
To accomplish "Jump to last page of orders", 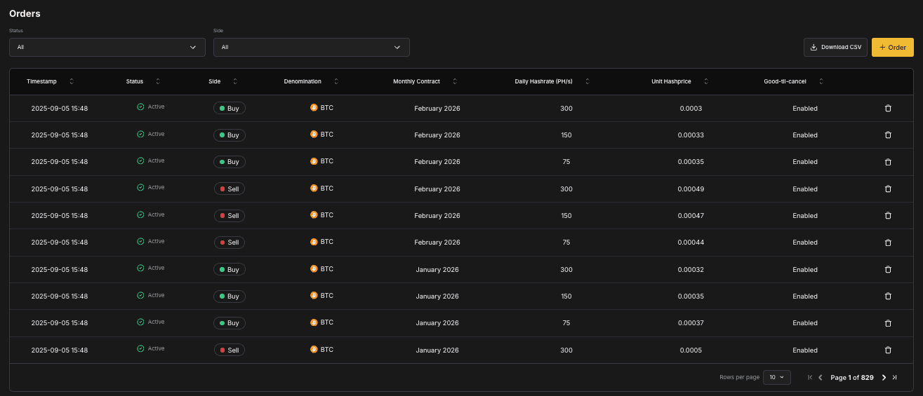I will 895,377.
